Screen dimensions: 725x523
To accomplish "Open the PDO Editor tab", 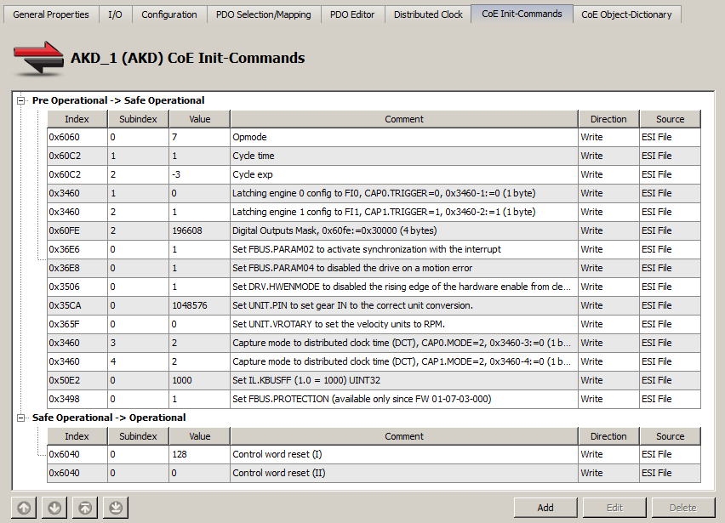I will (352, 14).
